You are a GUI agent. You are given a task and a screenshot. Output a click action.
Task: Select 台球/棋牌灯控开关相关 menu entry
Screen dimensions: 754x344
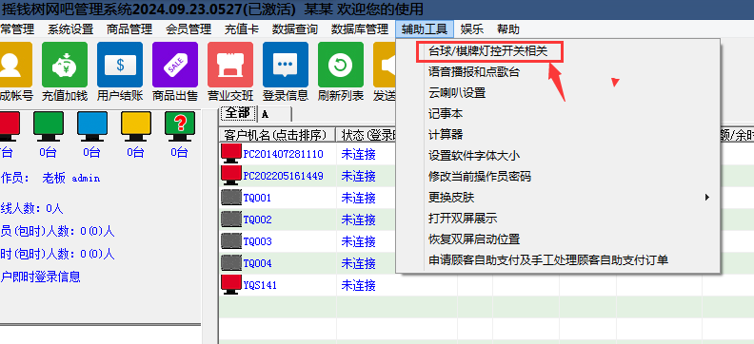point(488,51)
